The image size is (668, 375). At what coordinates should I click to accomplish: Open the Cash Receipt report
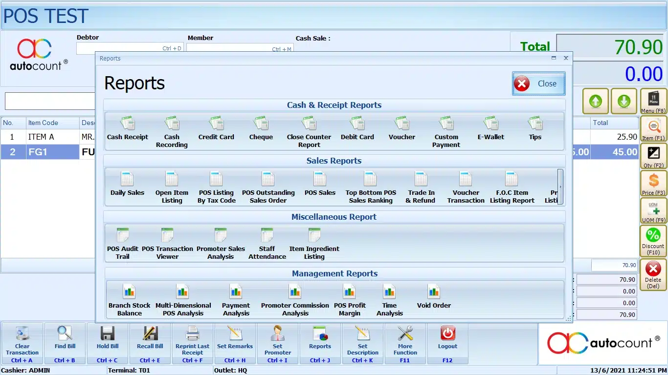[127, 129]
